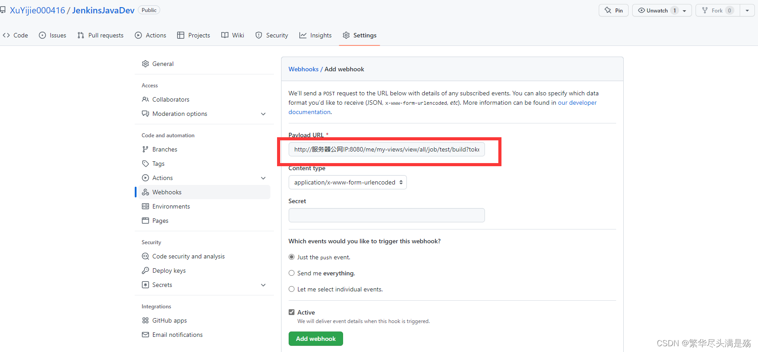Open XuYijie000416 owner profile link

[x=37, y=10]
